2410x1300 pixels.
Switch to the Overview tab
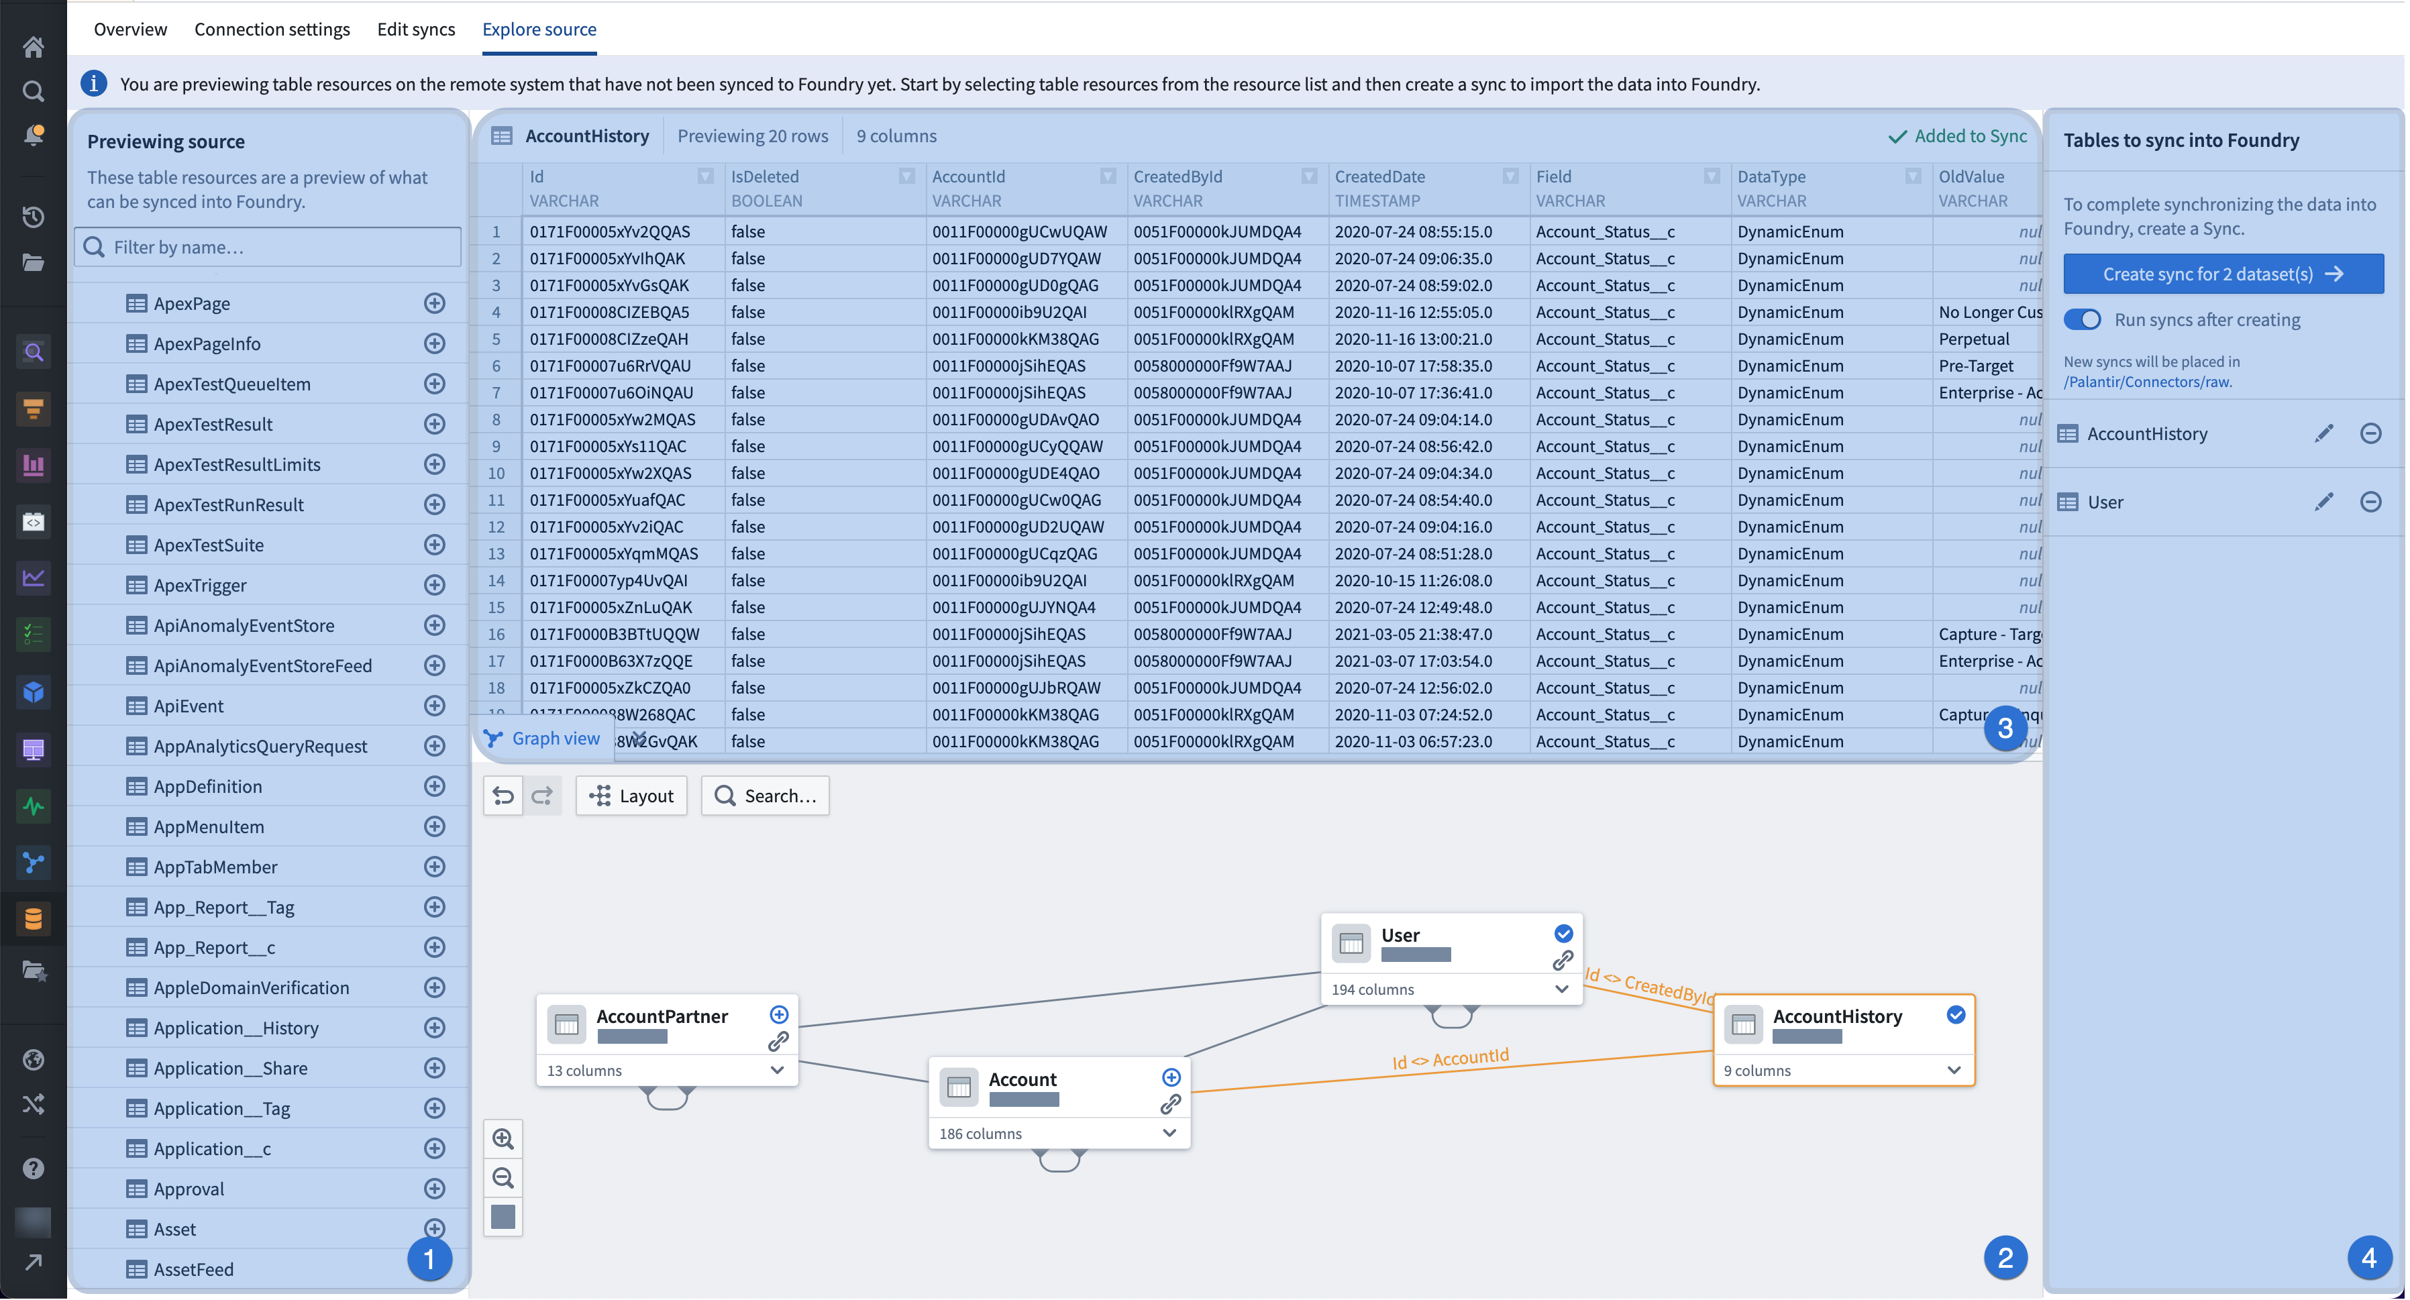(130, 29)
